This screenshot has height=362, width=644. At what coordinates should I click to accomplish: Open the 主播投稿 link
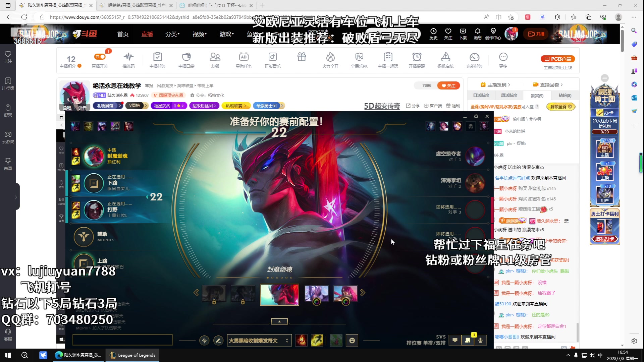[x=495, y=85]
